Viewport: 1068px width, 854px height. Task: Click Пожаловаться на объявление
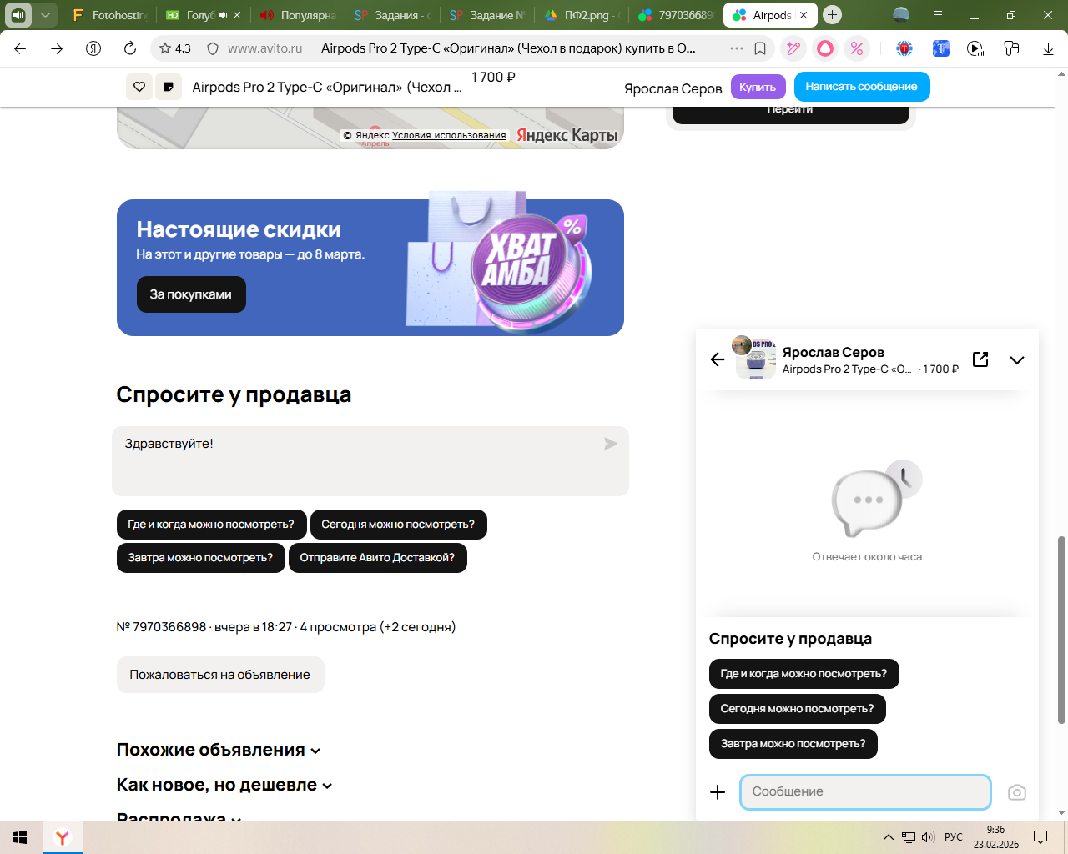(220, 675)
